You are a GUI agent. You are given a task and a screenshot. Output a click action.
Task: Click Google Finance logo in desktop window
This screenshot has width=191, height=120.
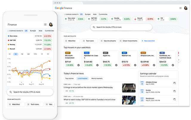pos(64,8)
